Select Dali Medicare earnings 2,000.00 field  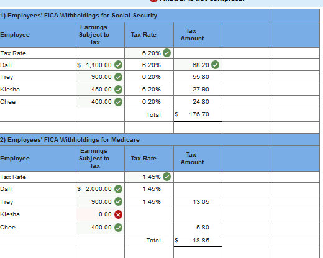100,189
